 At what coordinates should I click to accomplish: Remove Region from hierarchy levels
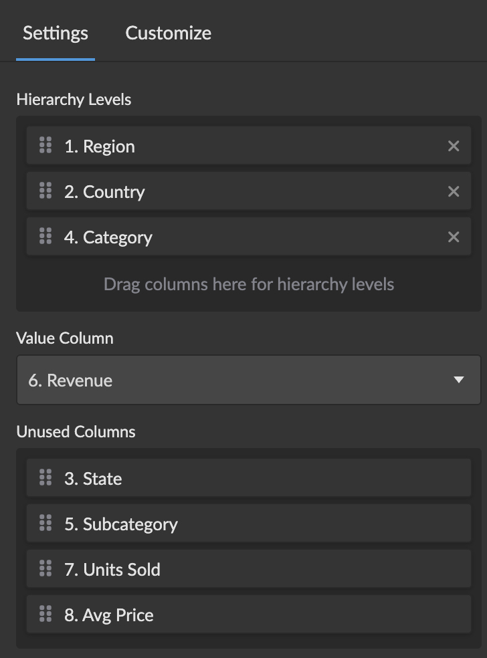click(x=454, y=146)
